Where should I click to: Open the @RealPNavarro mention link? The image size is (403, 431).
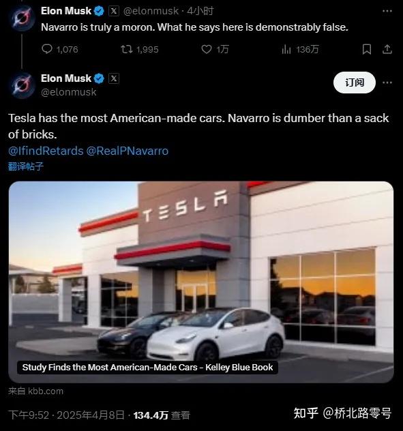[x=128, y=151]
